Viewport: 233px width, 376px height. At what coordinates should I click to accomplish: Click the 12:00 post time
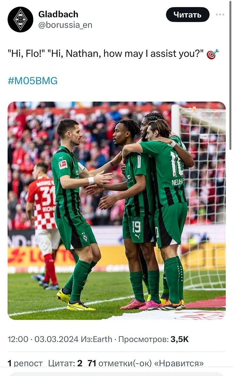tap(18, 339)
